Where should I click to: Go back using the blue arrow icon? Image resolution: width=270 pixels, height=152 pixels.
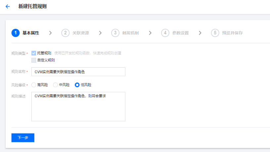pyautogui.click(x=8, y=7)
